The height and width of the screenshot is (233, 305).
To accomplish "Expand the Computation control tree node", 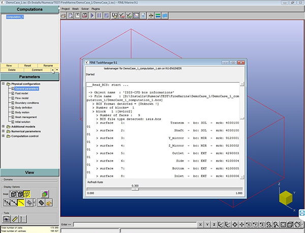I will click(x=3, y=136).
